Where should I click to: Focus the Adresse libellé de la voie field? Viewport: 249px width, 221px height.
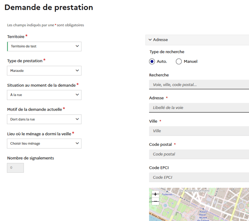click(199, 108)
